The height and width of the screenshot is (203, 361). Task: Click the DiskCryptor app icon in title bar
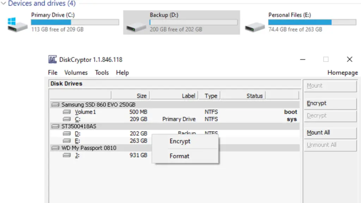[x=53, y=59]
